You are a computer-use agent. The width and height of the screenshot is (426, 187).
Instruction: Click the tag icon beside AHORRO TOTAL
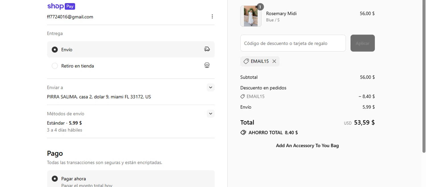pyautogui.click(x=243, y=132)
